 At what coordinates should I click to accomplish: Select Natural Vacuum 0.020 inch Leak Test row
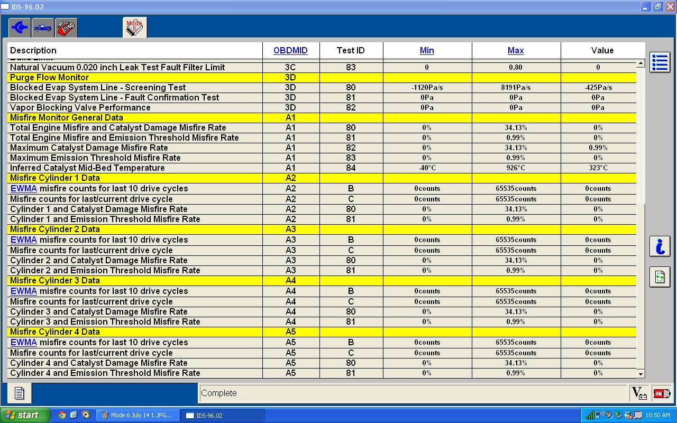click(x=322, y=67)
